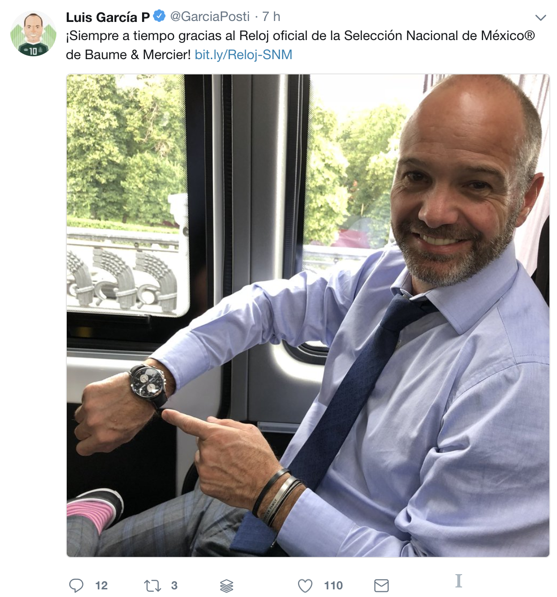Click the reply count 12

pyautogui.click(x=102, y=586)
